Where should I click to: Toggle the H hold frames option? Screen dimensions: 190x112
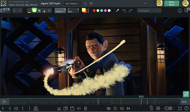(128, 109)
